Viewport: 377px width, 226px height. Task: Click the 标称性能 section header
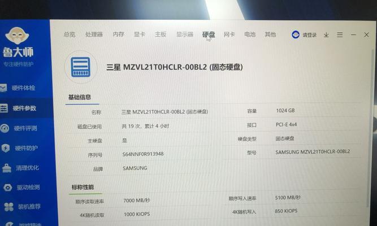[x=83, y=187]
